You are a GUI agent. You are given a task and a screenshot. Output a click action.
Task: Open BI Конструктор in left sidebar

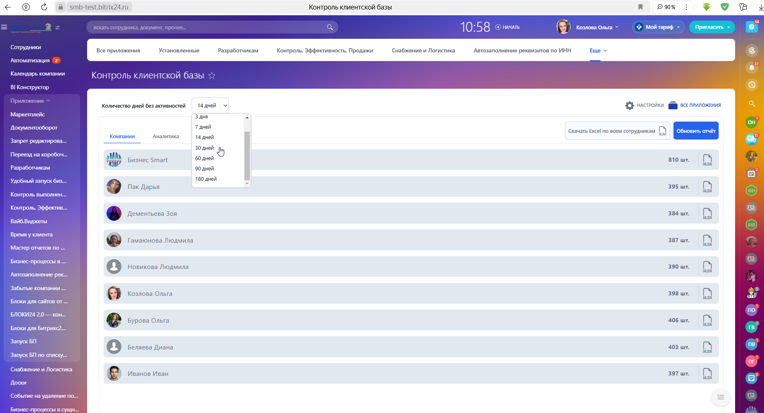(x=30, y=87)
